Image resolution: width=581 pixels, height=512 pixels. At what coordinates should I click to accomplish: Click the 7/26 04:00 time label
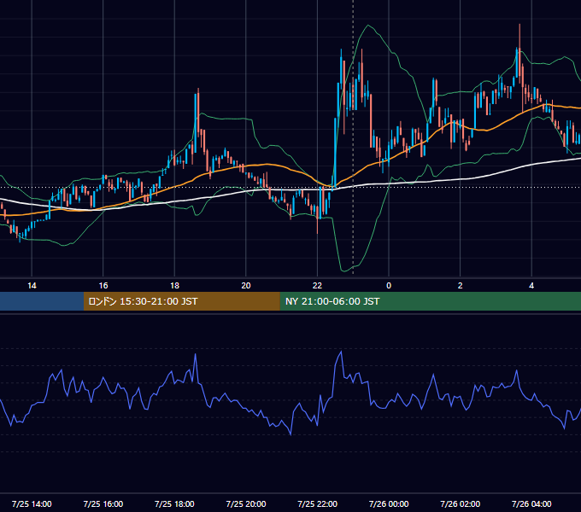(531, 503)
